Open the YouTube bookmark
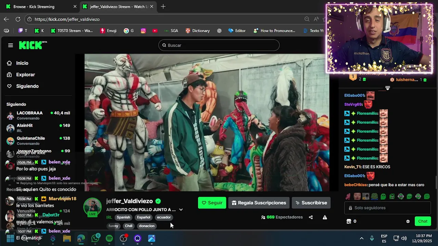 click(155, 31)
